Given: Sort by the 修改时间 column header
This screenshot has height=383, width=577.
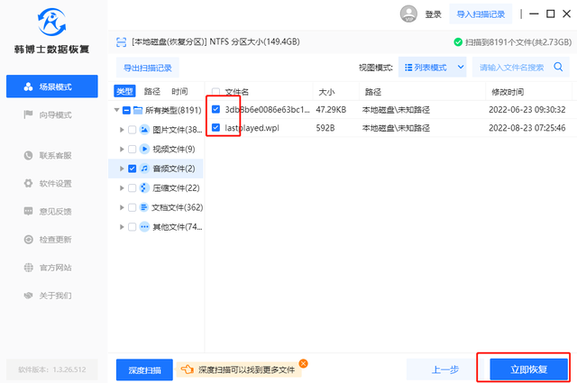Looking at the screenshot, I should click(x=508, y=92).
